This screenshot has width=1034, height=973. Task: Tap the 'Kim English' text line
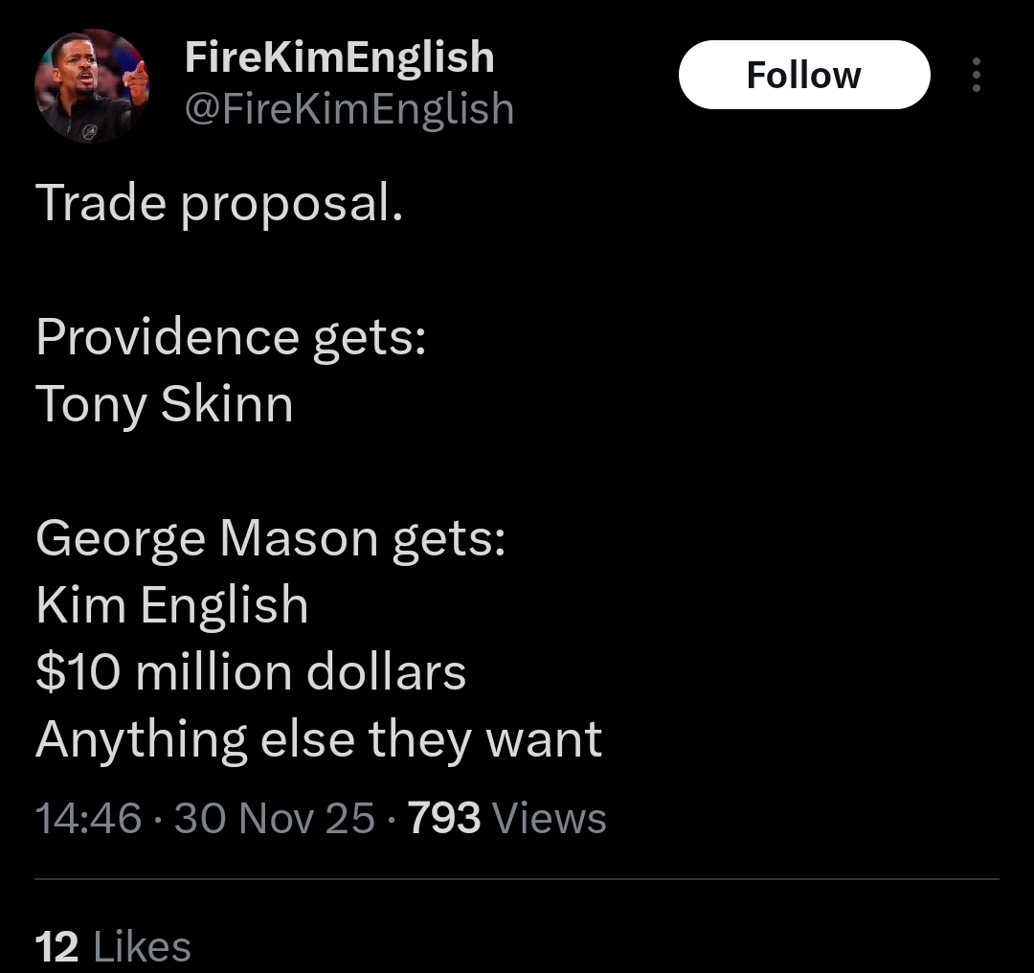pos(172,605)
